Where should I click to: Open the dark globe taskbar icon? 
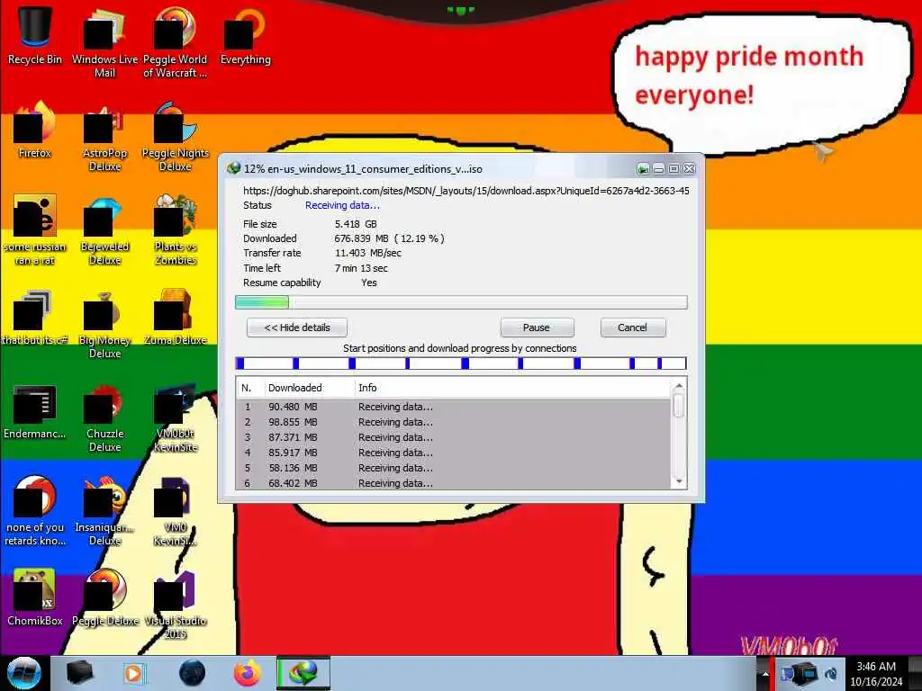(x=193, y=673)
